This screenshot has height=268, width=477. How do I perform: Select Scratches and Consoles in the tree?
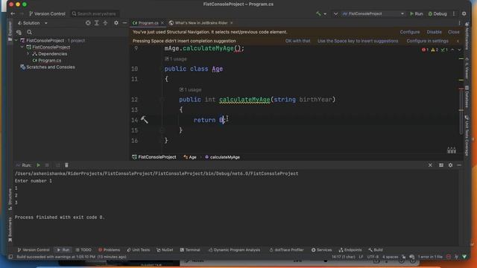(x=48, y=67)
